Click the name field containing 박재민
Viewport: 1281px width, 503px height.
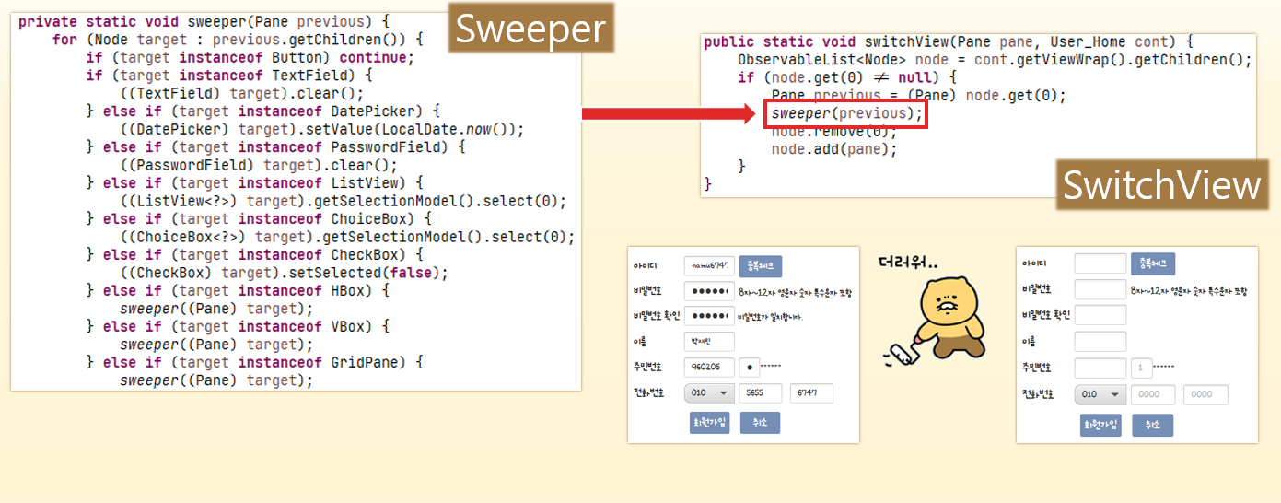tap(708, 342)
